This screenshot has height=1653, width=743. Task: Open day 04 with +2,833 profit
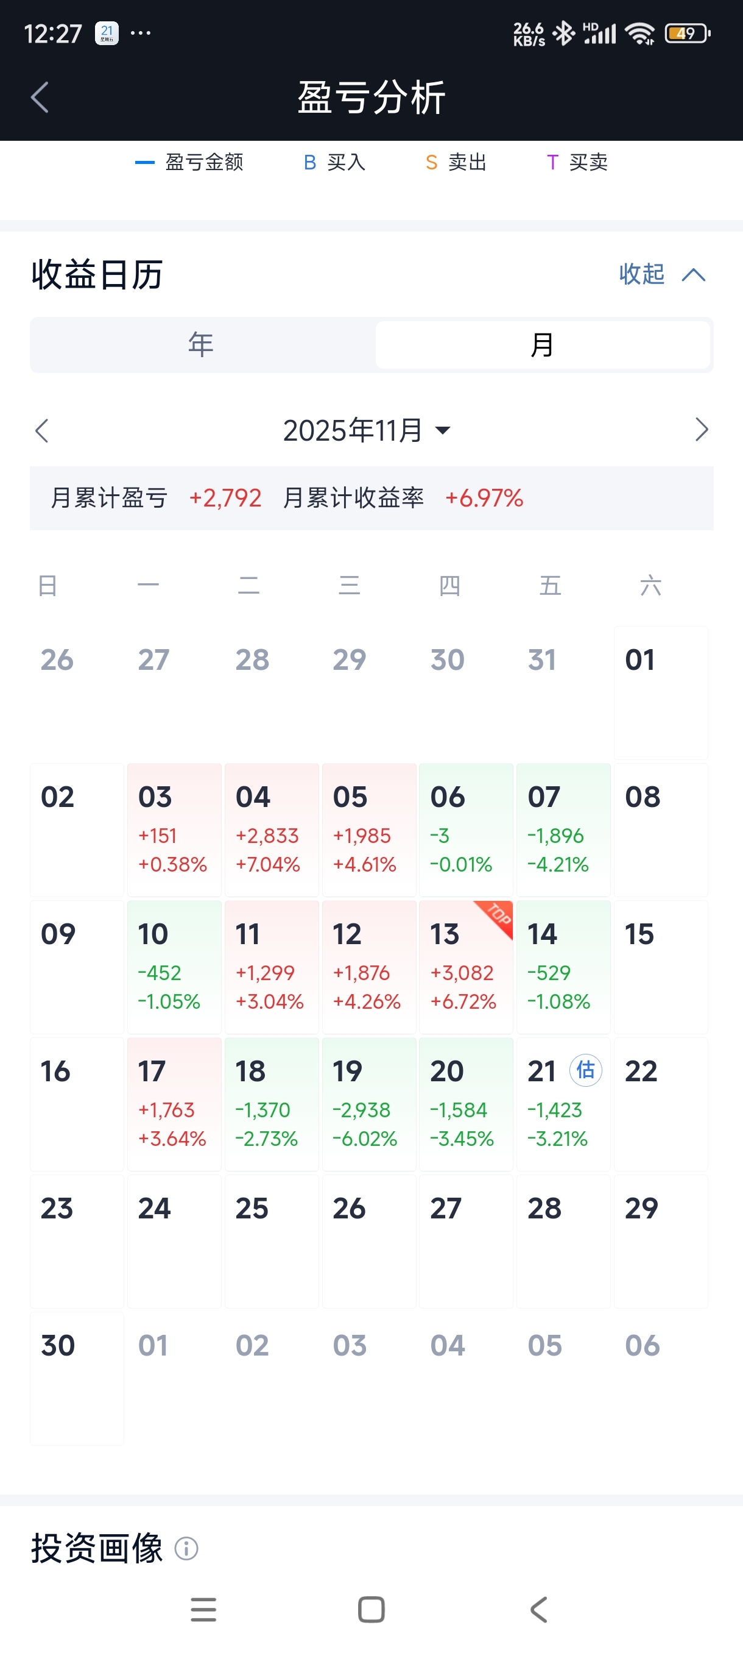271,830
